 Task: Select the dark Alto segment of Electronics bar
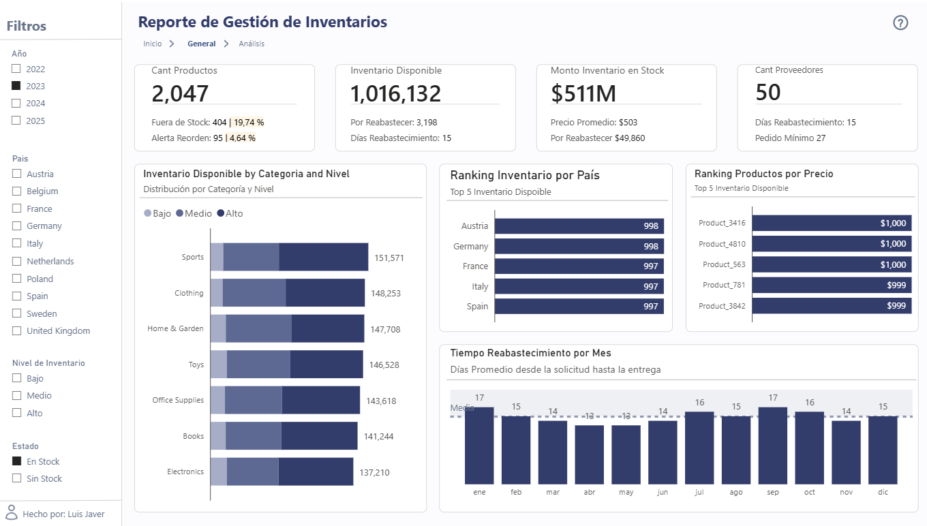[x=316, y=471]
